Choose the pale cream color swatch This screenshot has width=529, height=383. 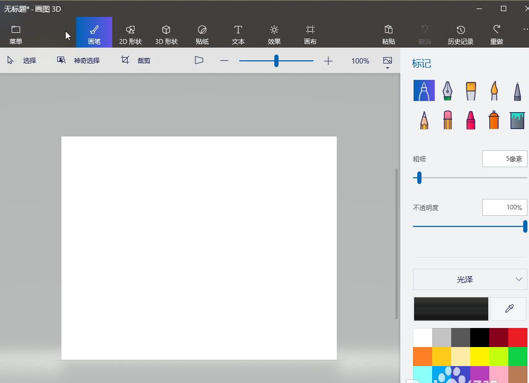[461, 357]
